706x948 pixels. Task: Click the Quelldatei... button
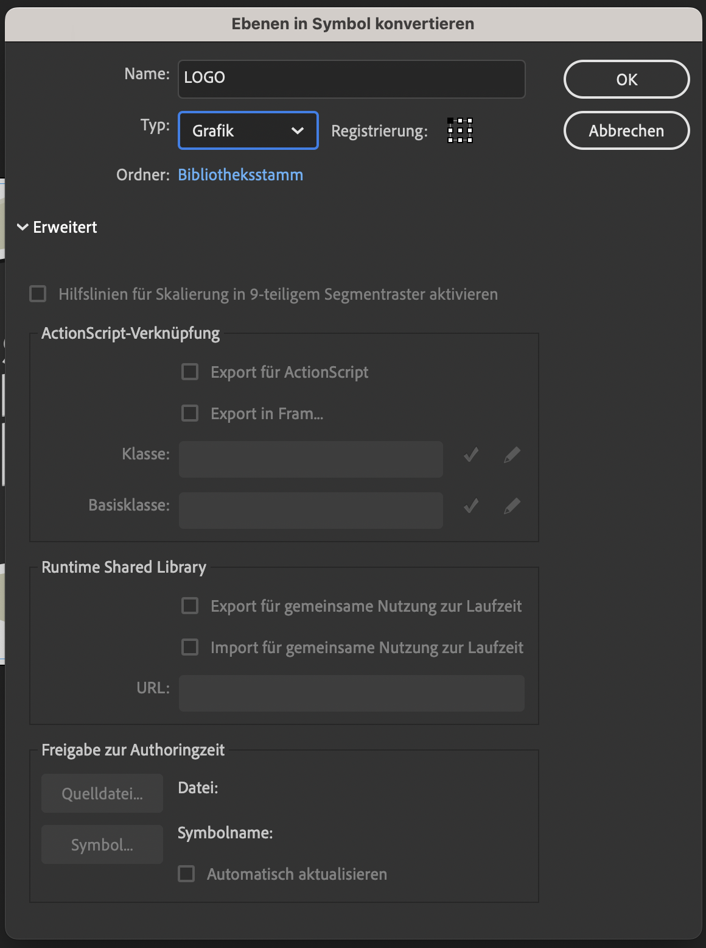102,793
